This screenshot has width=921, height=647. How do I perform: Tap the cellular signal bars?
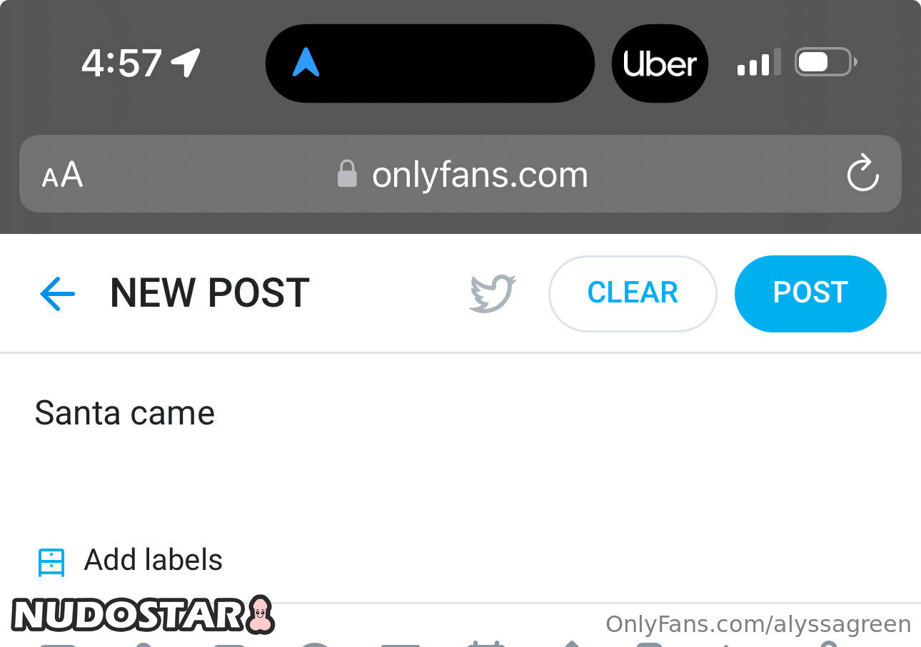tap(759, 63)
